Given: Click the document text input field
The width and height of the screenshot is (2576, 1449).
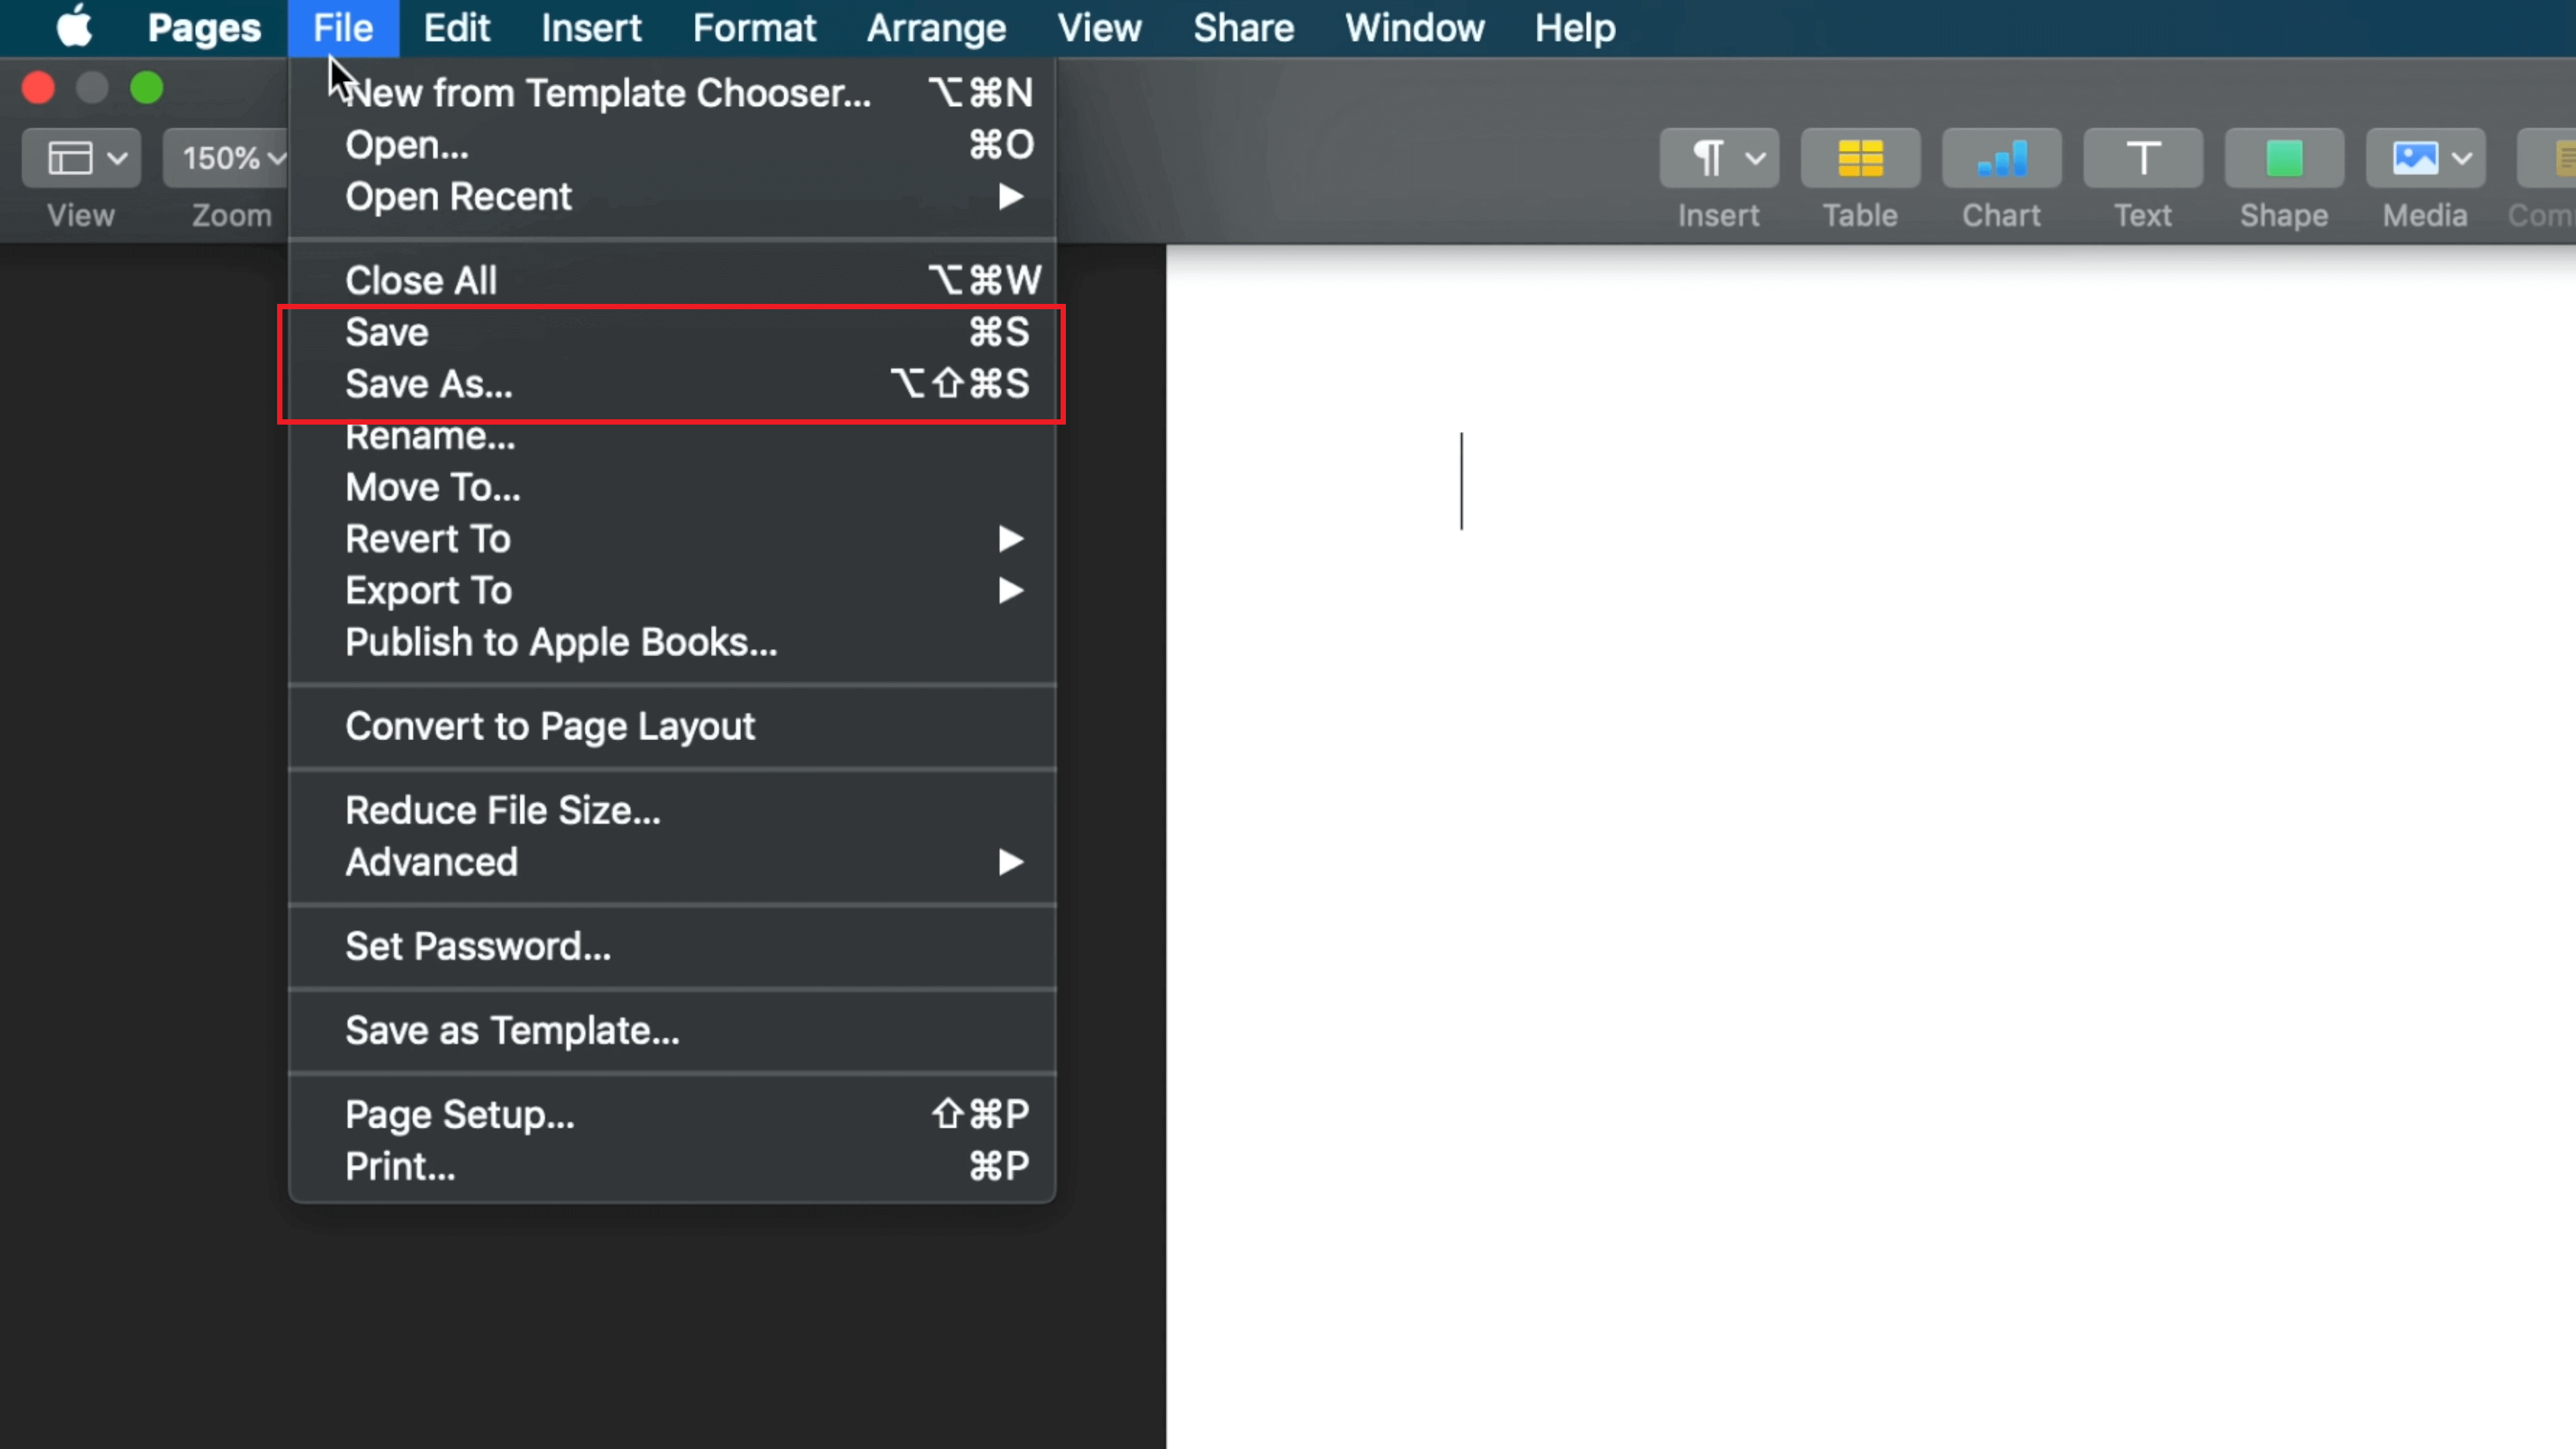Looking at the screenshot, I should 1460,486.
